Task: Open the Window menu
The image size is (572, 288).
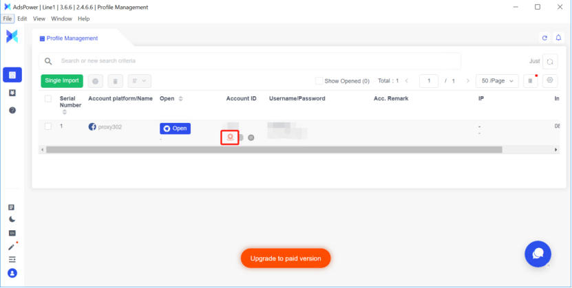Action: click(61, 19)
